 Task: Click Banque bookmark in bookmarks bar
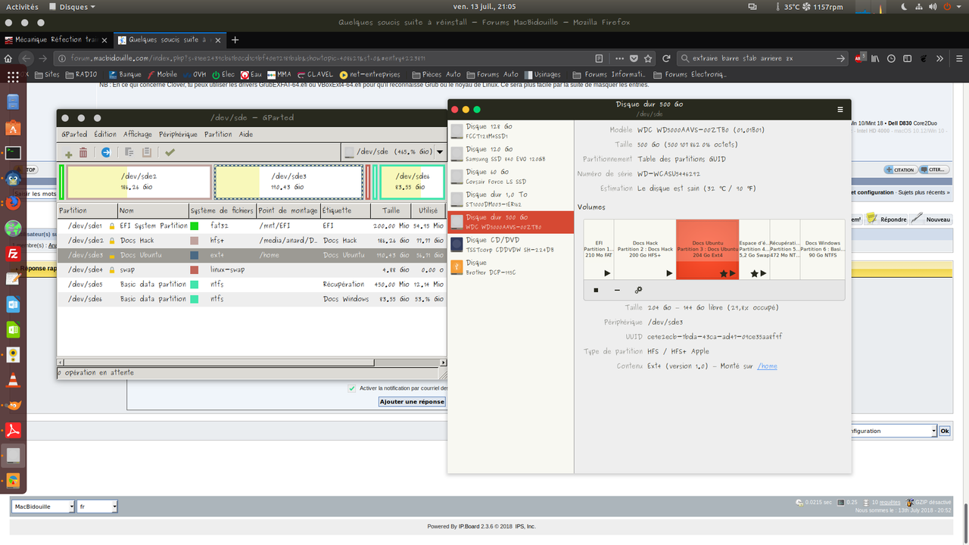(125, 74)
